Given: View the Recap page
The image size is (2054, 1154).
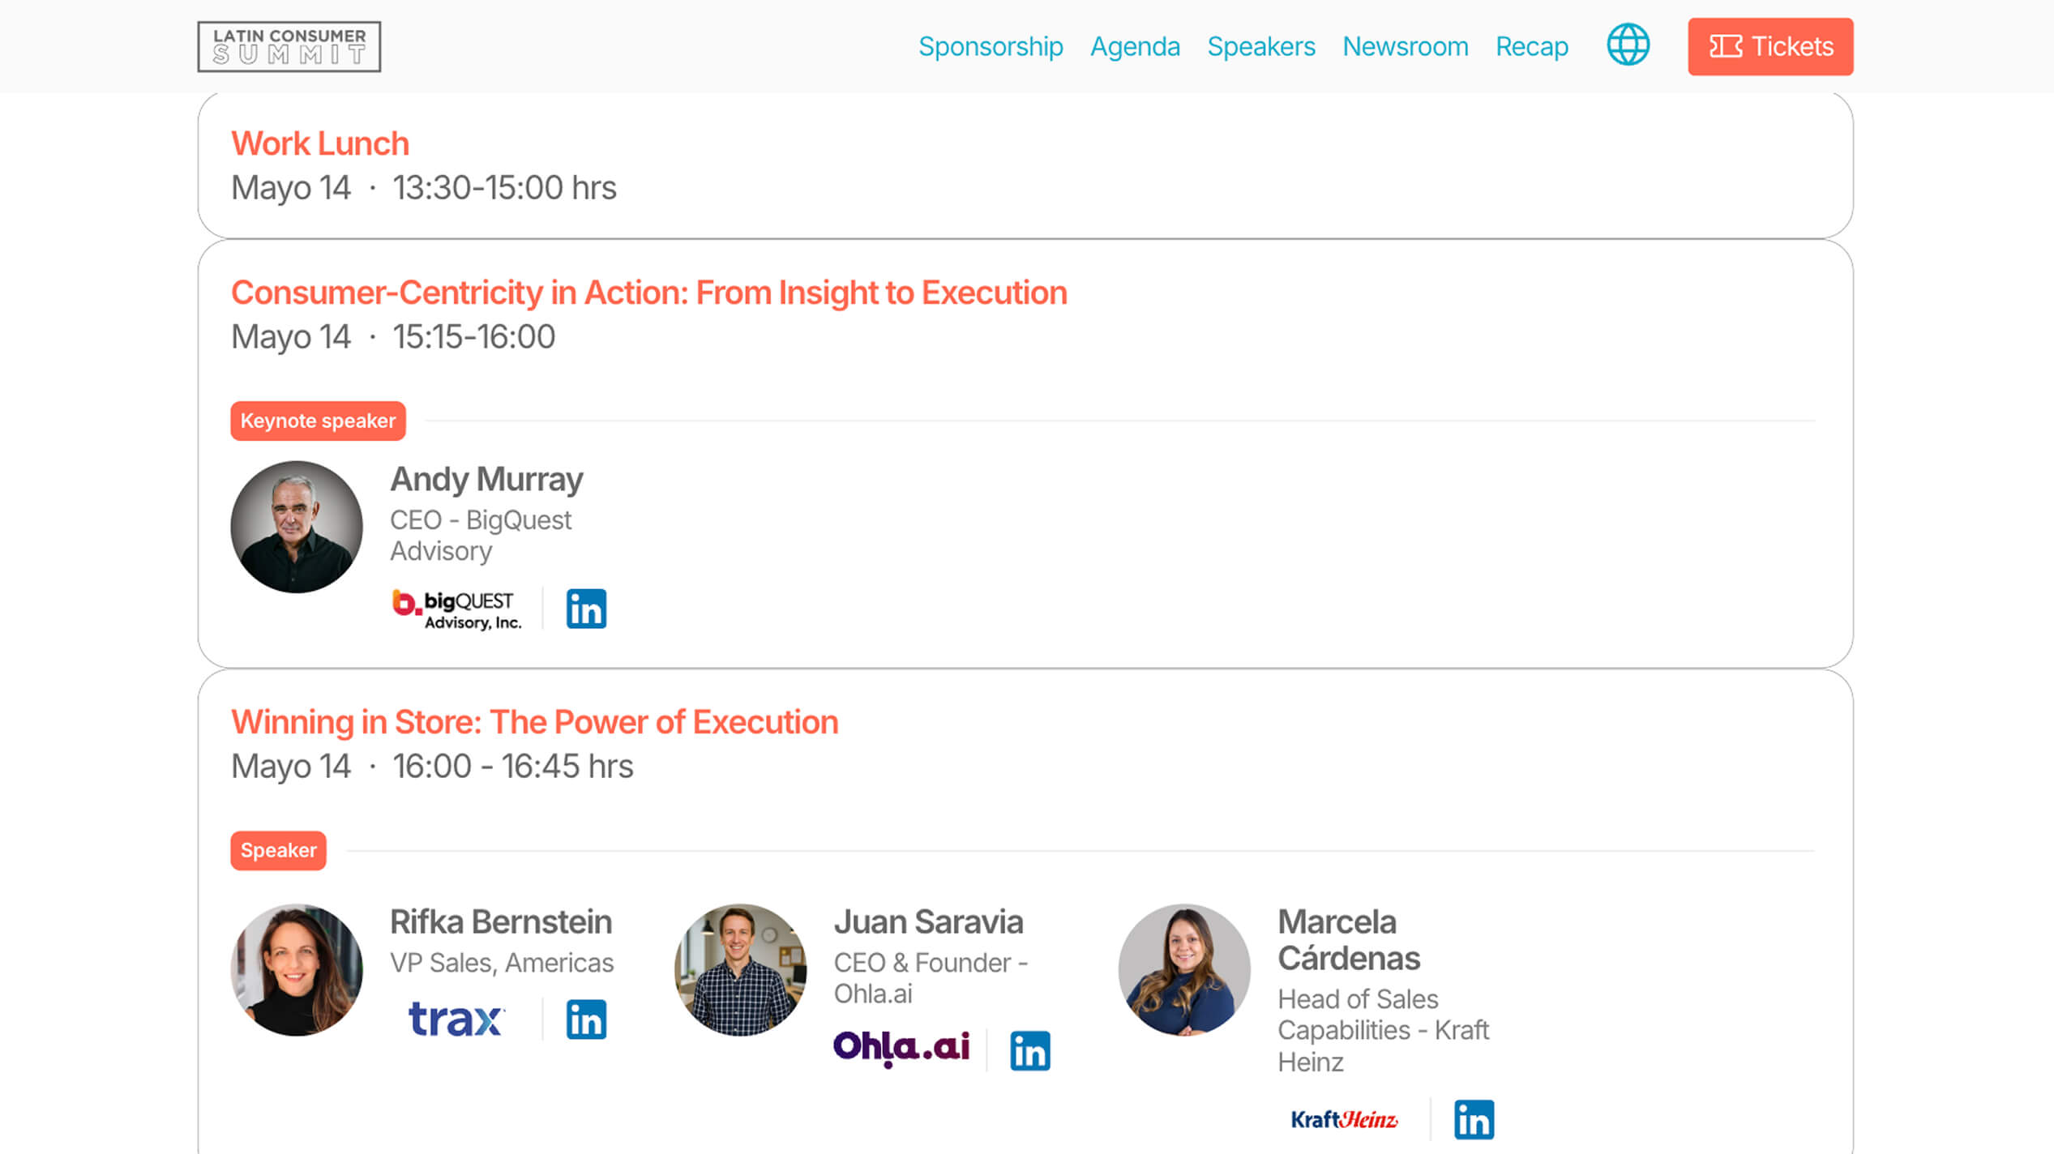Looking at the screenshot, I should 1532,46.
